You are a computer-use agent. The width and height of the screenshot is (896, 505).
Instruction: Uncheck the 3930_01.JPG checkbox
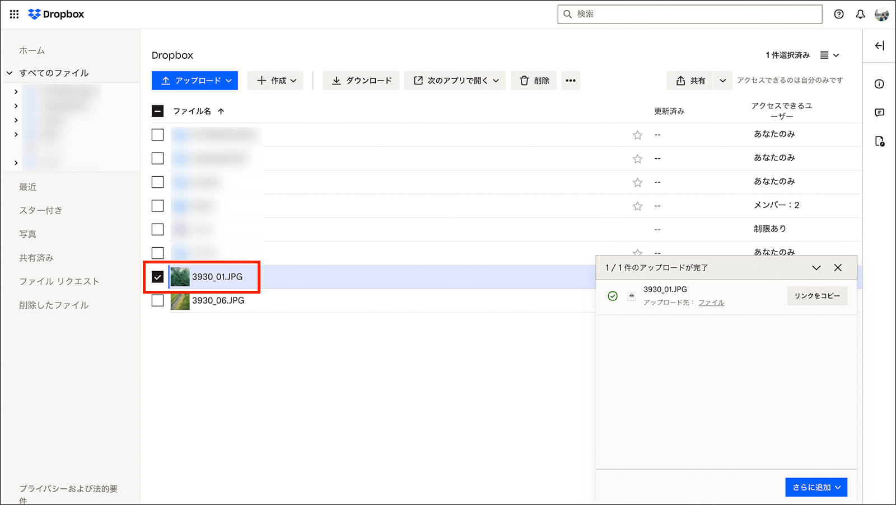pos(158,277)
